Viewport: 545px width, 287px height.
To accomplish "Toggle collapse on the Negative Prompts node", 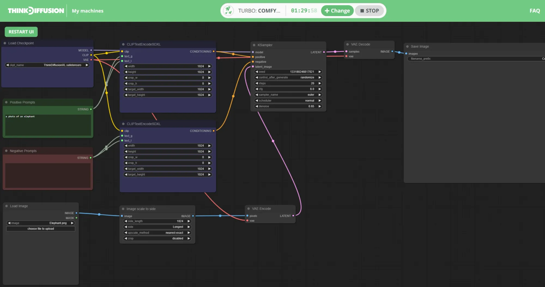I will point(7,151).
